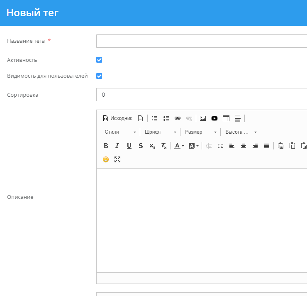
Task: Insert an image via the editor toolbar
Action: [x=203, y=118]
